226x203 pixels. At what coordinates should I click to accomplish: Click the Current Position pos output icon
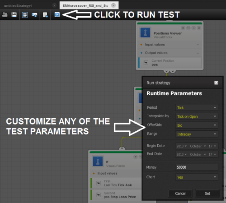146,63
